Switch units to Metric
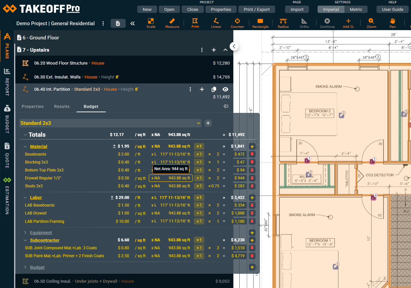 click(x=356, y=10)
